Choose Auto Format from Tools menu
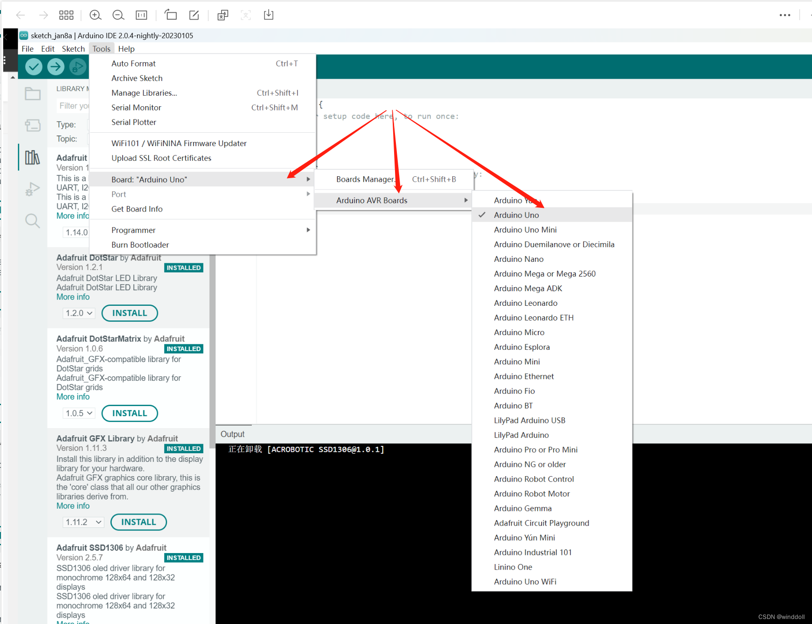The image size is (812, 624). [203, 63]
